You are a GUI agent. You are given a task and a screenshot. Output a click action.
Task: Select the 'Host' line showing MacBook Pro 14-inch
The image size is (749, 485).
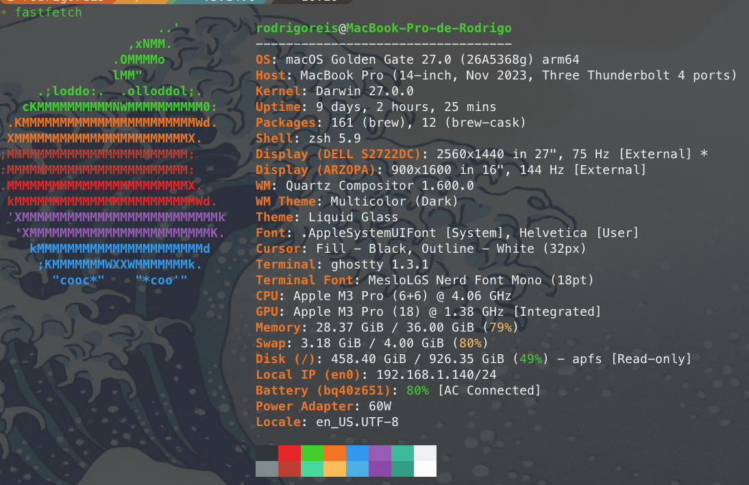coord(496,75)
